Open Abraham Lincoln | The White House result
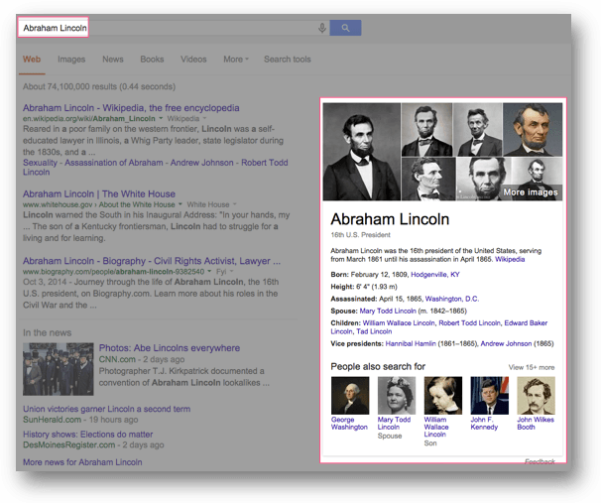The image size is (601, 503). click(99, 194)
